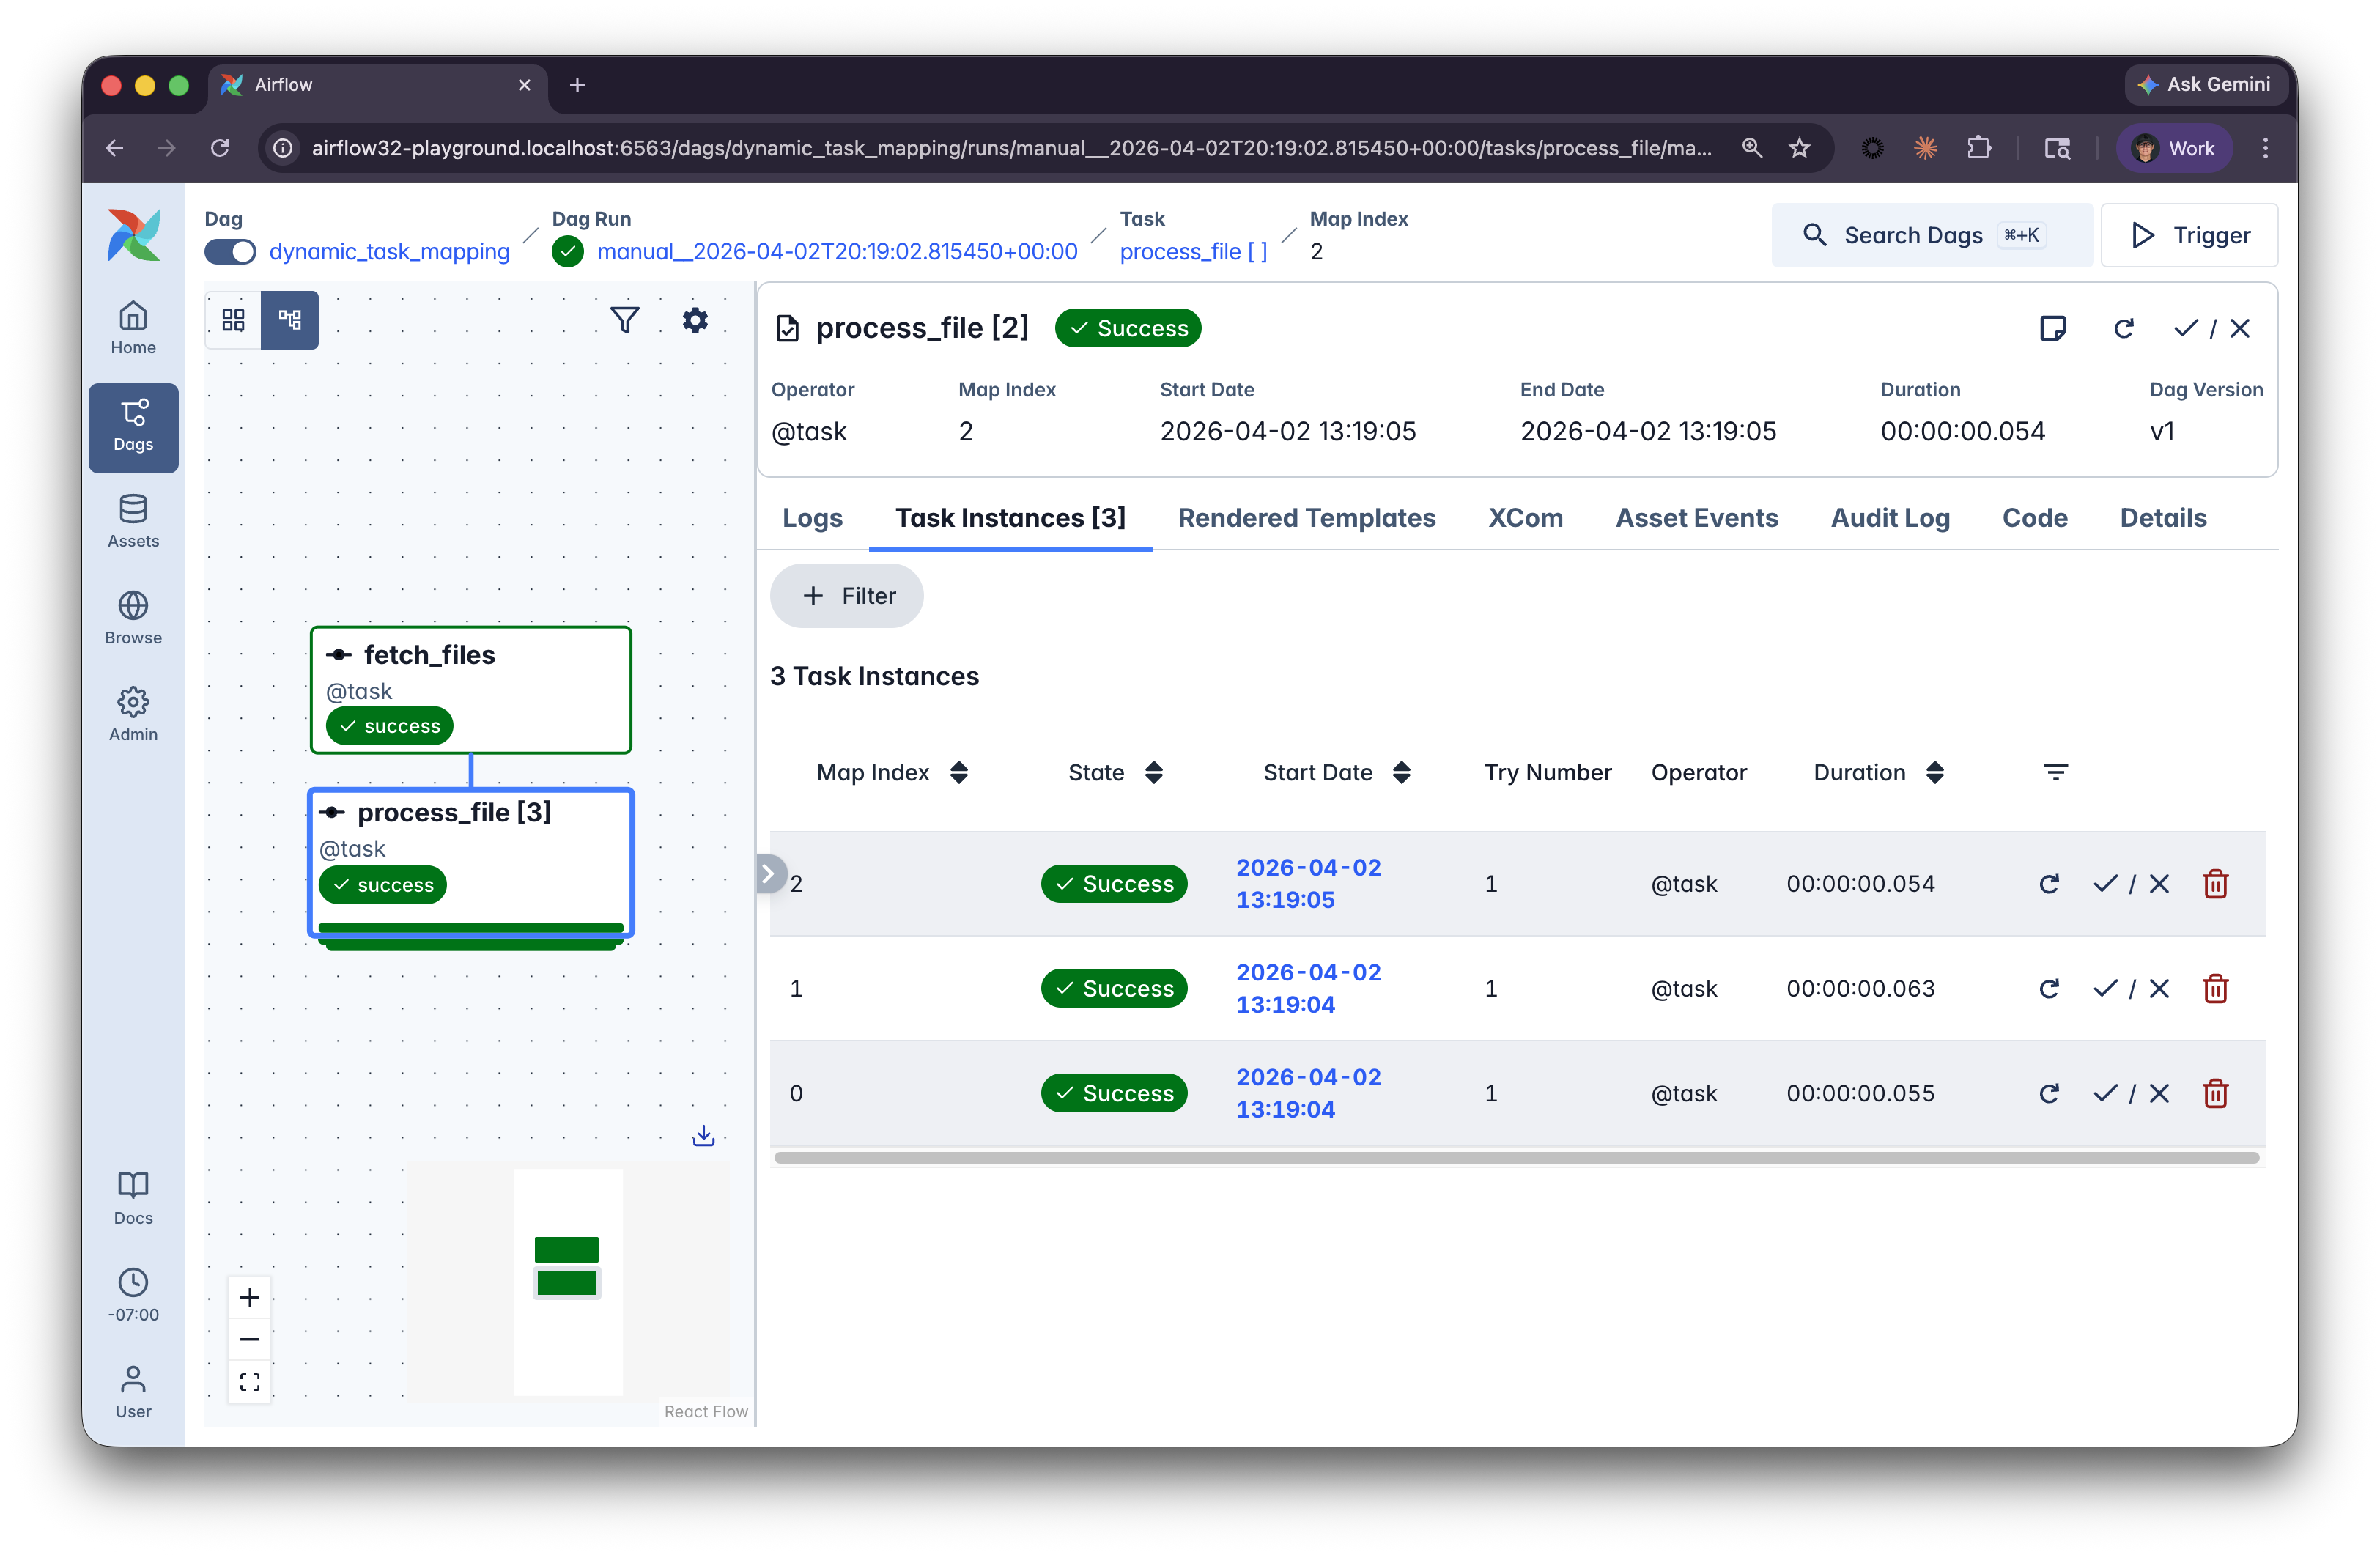This screenshot has height=1555, width=2380.
Task: Switch to Code tab
Action: coord(2034,518)
